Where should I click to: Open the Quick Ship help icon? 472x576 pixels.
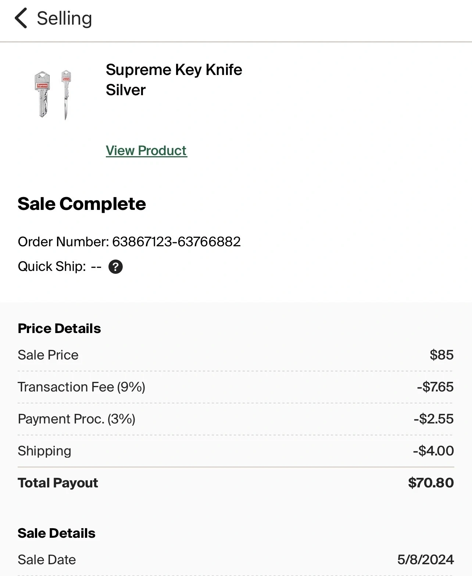115,266
